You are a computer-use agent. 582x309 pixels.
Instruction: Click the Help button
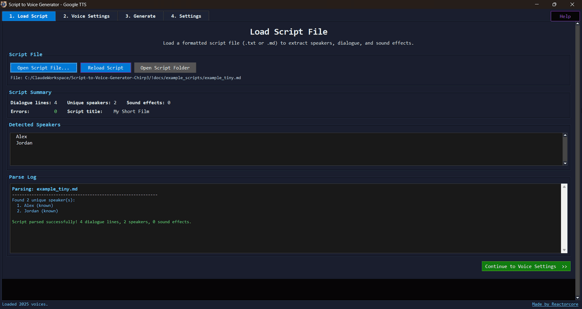[565, 16]
